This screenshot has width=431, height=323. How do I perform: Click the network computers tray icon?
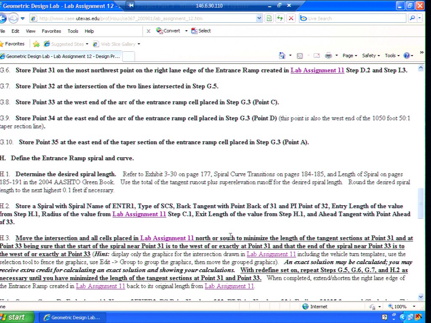coord(410,318)
